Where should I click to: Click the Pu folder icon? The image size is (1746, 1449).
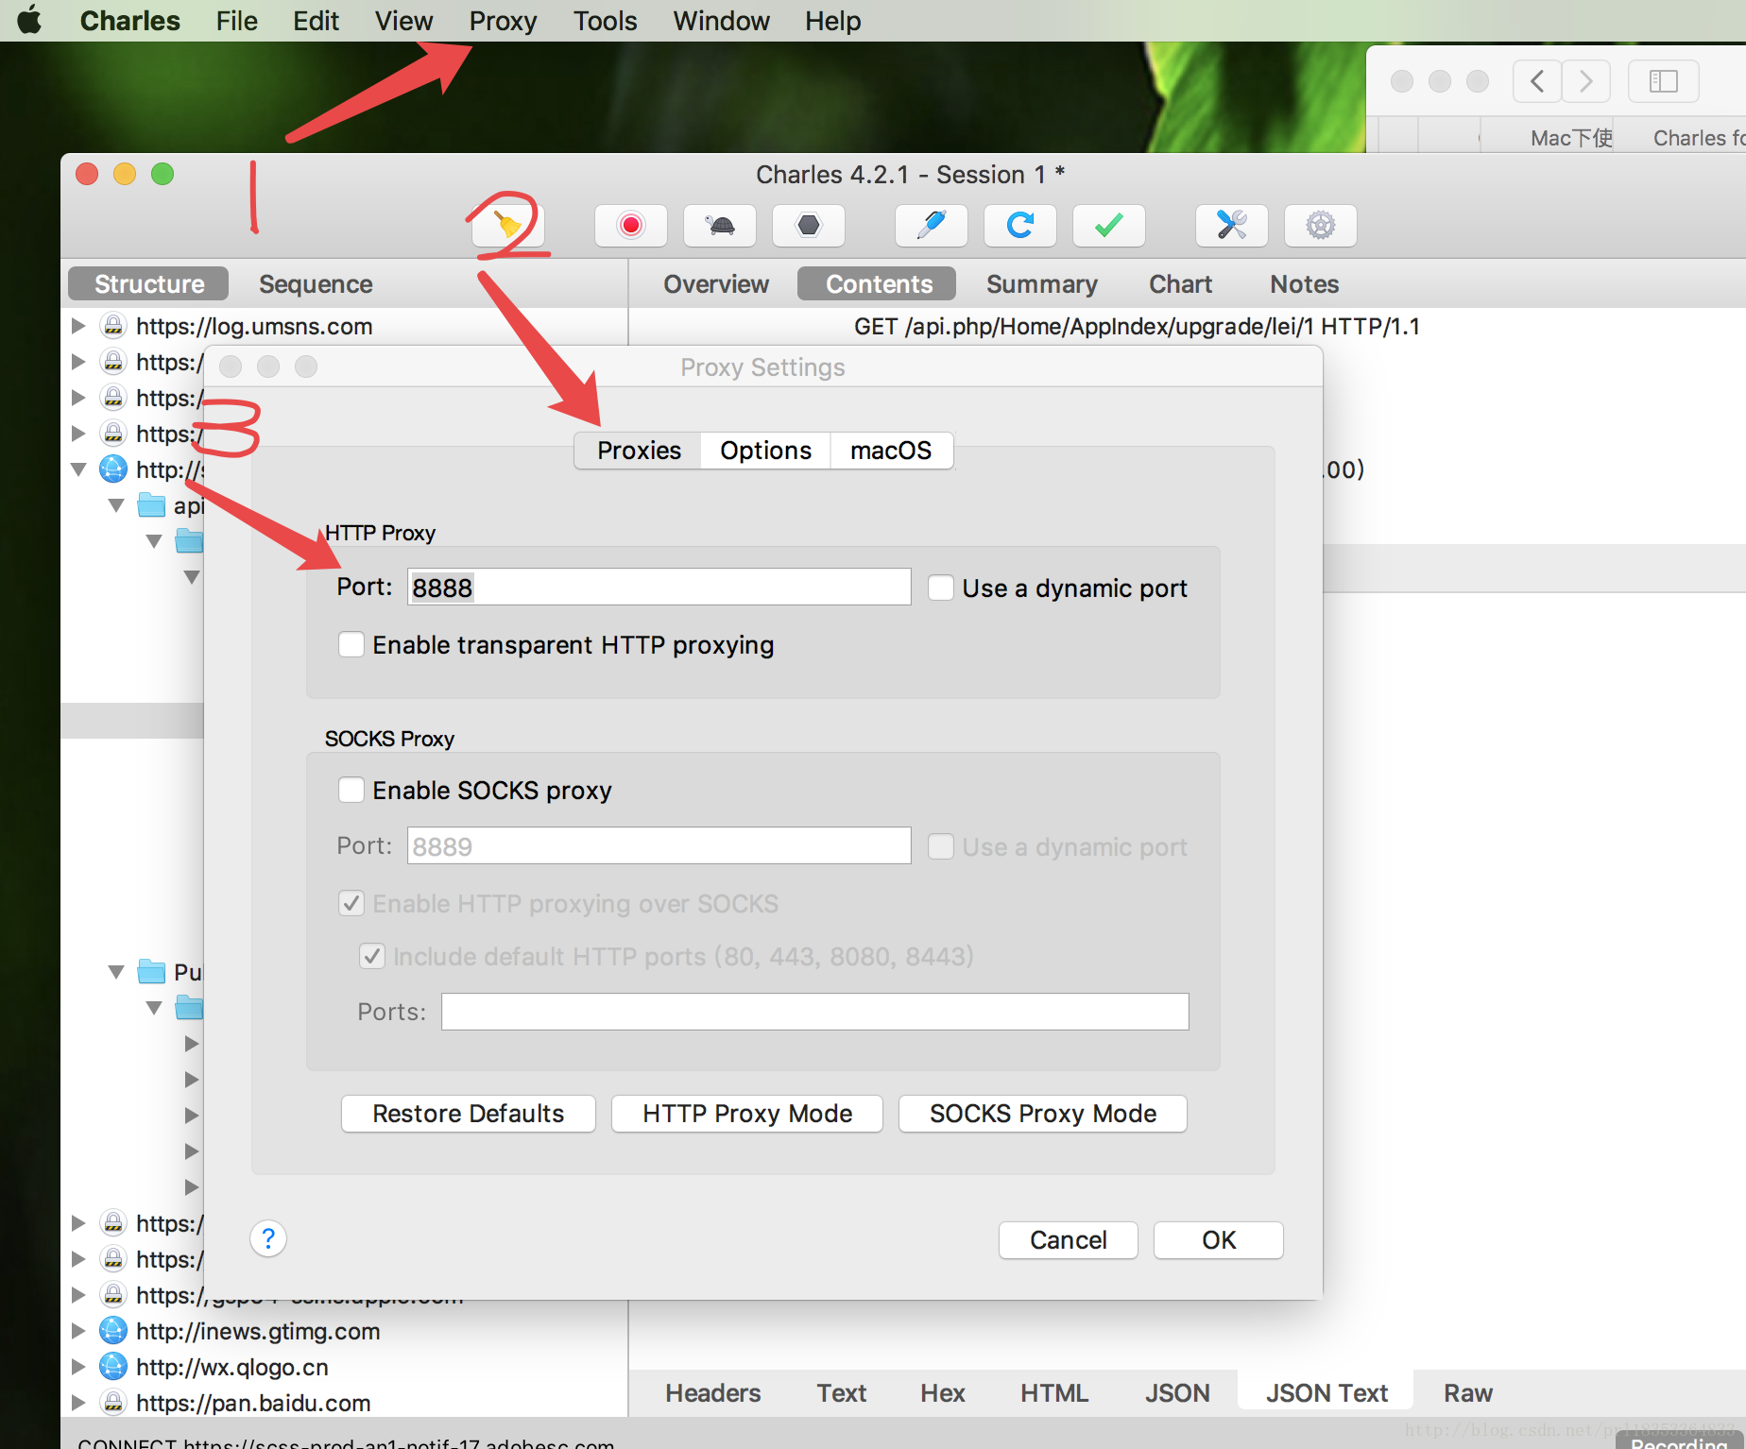click(x=151, y=972)
